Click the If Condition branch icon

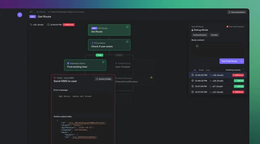(93, 43)
